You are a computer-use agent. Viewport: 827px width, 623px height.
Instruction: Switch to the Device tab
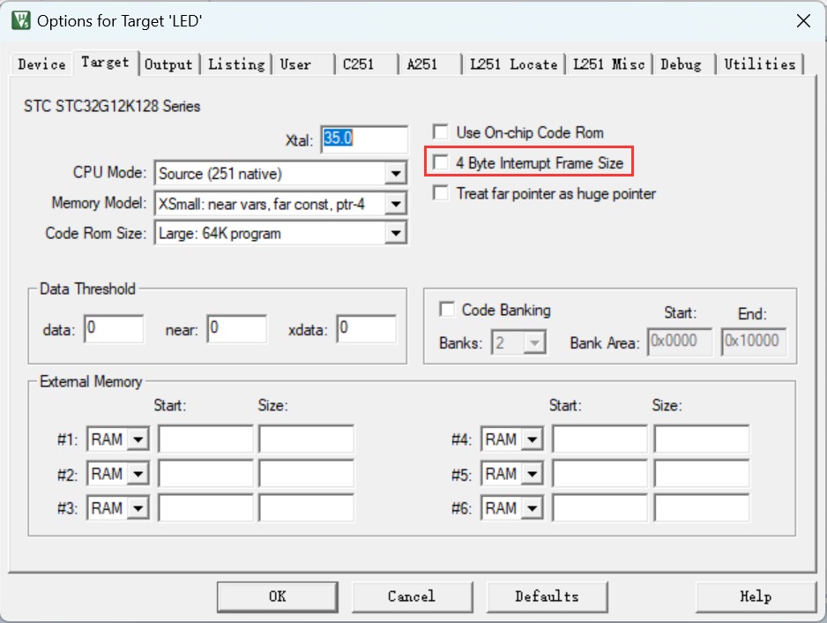(x=41, y=64)
